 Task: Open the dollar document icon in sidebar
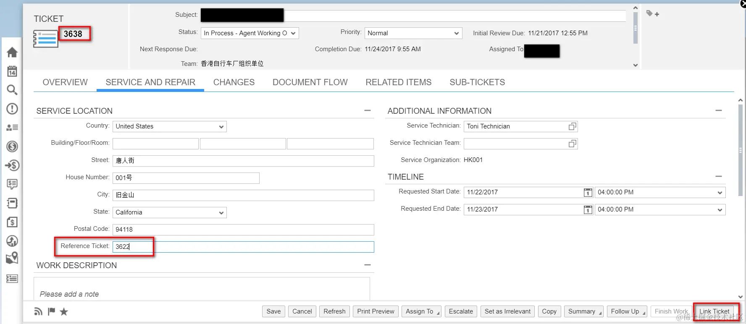click(x=12, y=222)
